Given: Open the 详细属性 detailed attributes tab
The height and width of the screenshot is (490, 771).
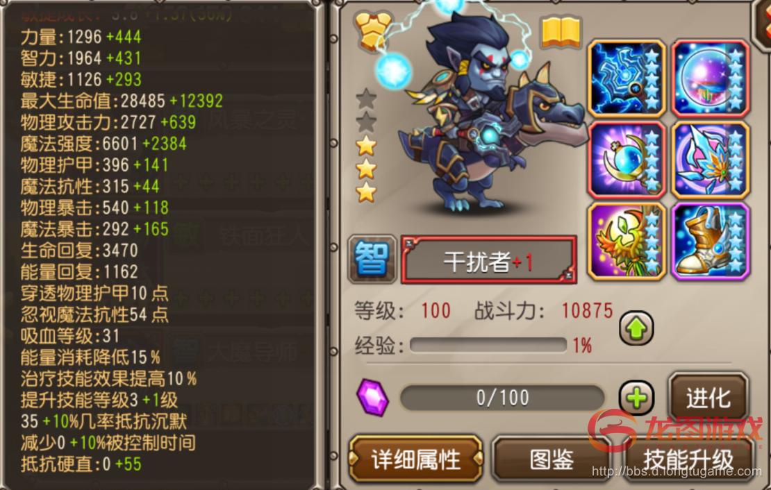Looking at the screenshot, I should coord(416,459).
